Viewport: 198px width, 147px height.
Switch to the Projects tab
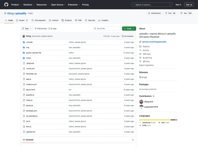(67, 20)
